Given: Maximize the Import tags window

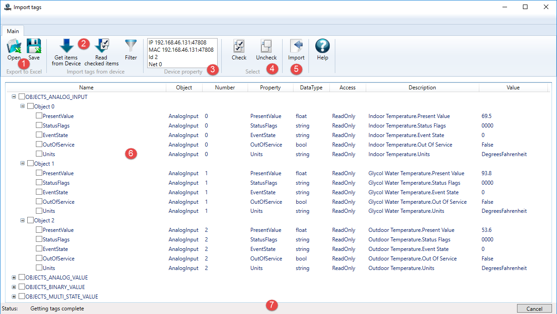Looking at the screenshot, I should click(525, 7).
